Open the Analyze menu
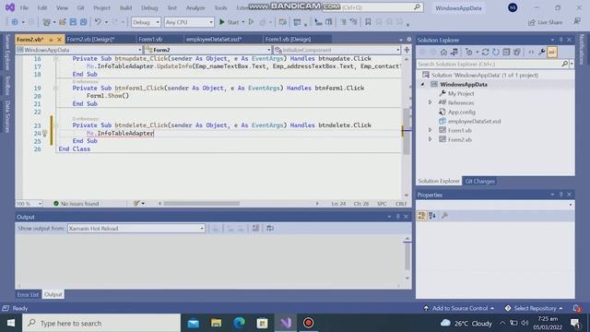 pos(195,8)
